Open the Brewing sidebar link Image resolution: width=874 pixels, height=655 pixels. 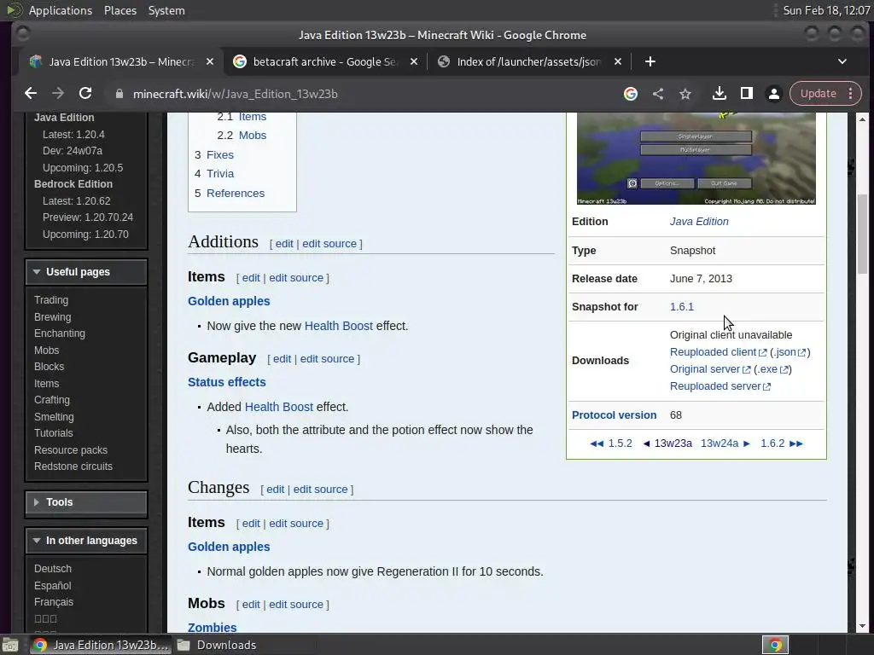pyautogui.click(x=52, y=316)
